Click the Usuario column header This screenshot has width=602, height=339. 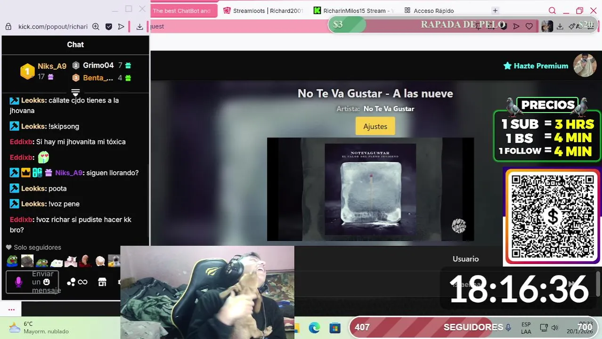465,259
